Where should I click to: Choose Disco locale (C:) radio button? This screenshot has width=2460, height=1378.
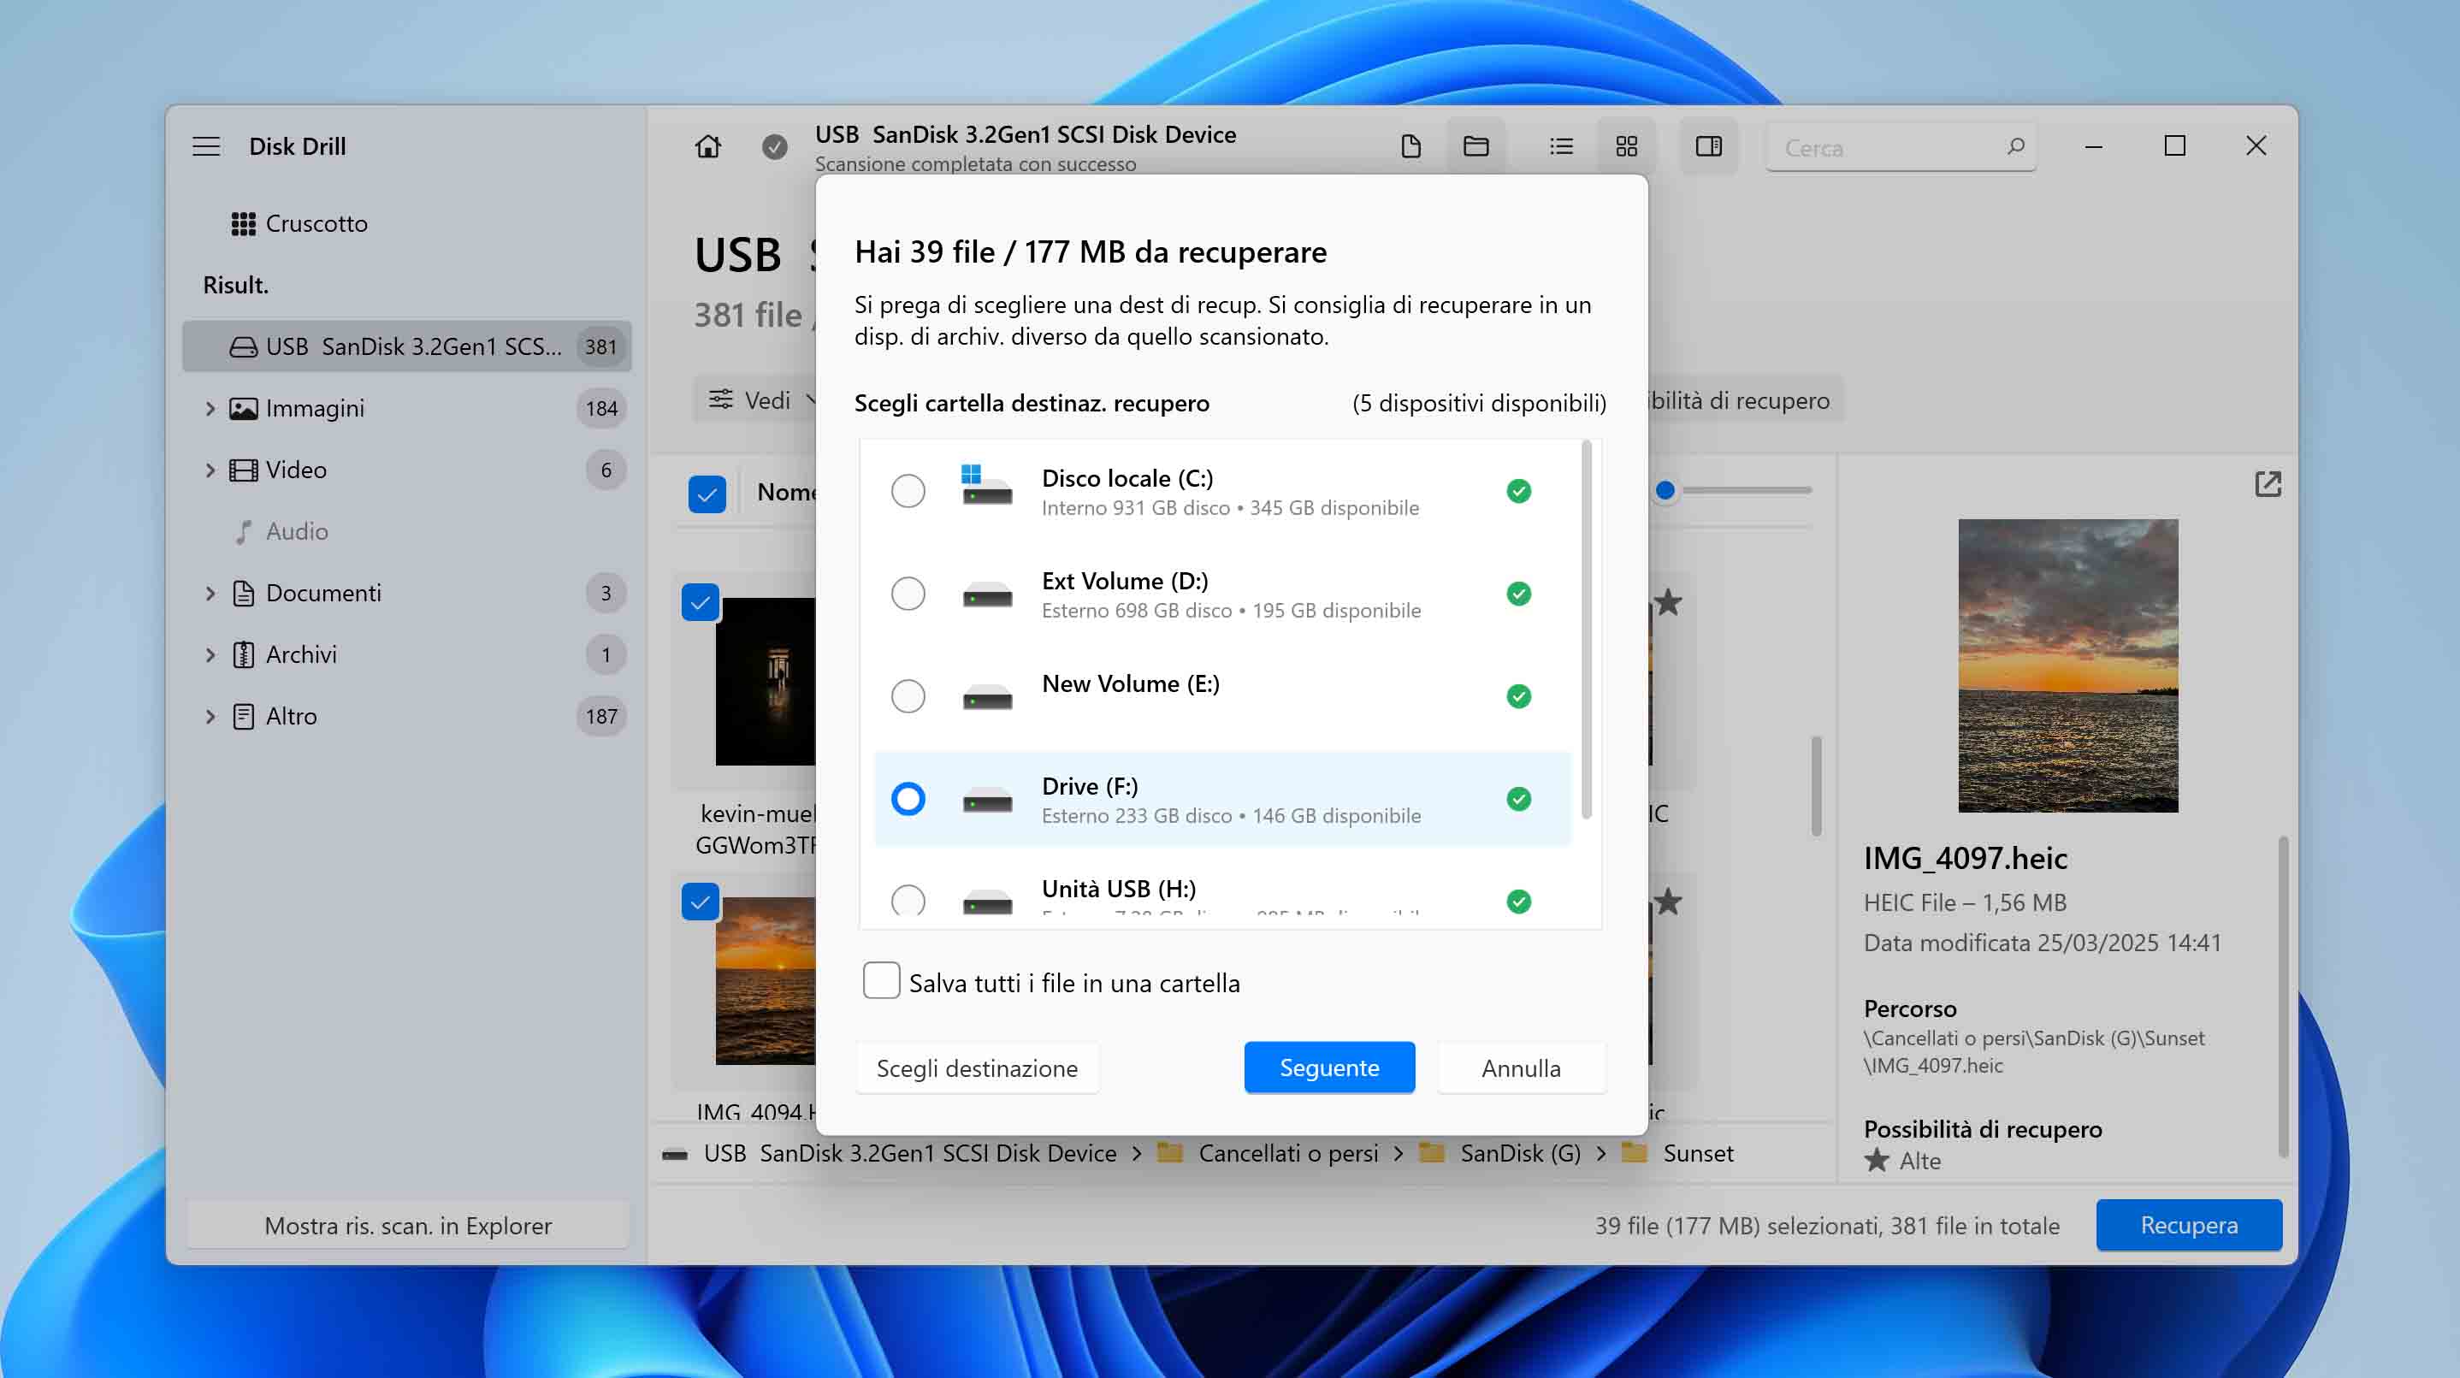click(908, 491)
